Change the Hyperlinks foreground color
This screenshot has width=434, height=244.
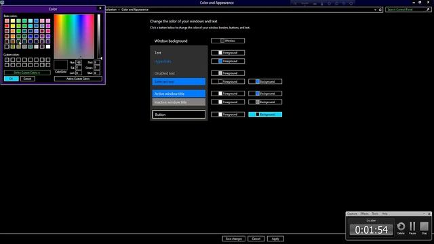click(x=228, y=61)
